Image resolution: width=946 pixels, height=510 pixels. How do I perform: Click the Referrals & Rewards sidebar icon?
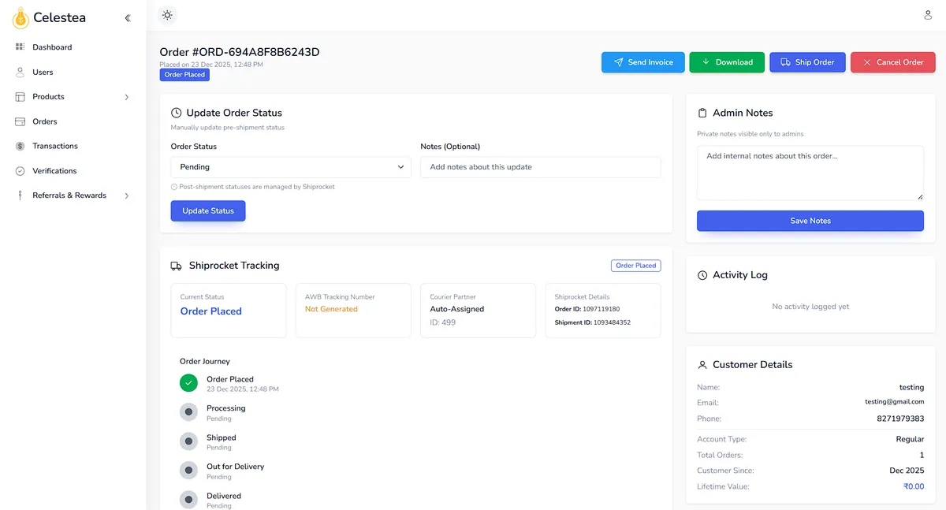coord(20,195)
